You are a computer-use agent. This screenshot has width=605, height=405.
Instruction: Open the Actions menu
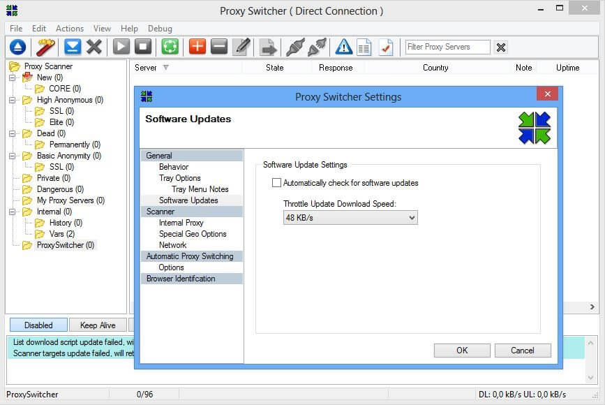click(70, 29)
